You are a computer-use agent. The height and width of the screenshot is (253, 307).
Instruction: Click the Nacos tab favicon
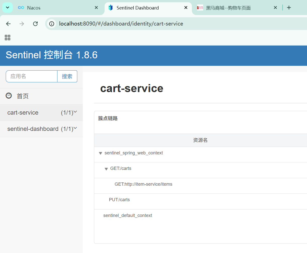pyautogui.click(x=21, y=8)
